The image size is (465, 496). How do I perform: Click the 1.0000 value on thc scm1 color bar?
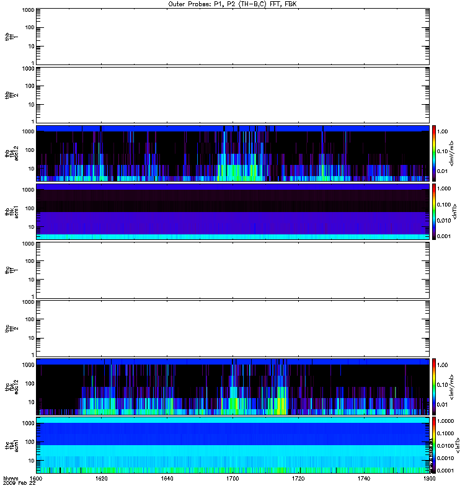click(445, 421)
